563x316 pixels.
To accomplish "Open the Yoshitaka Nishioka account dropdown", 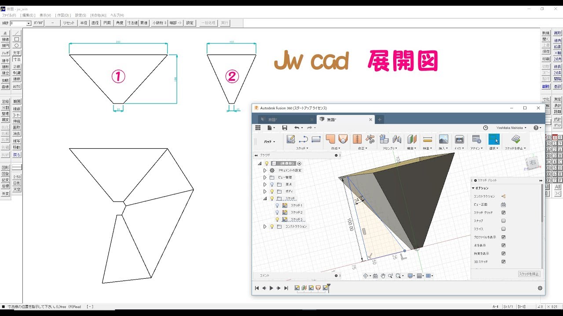I will pos(512,128).
